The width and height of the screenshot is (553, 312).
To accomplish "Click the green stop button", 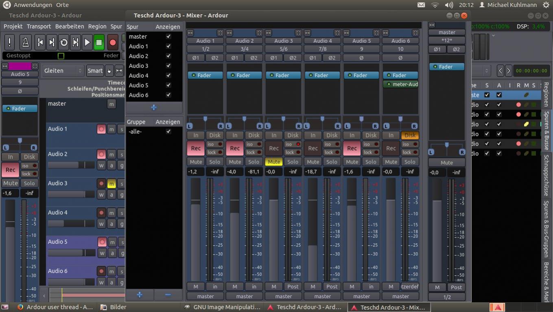I will [99, 42].
